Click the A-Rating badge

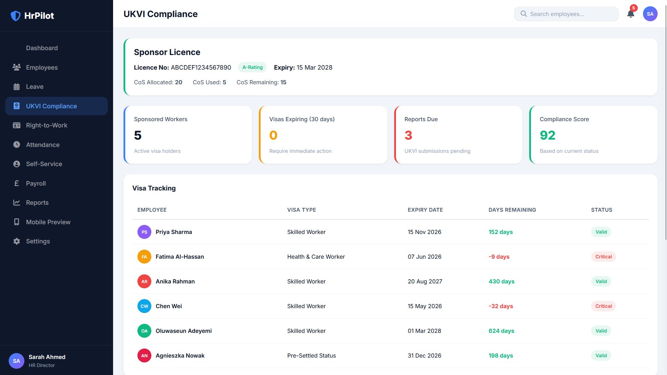click(252, 67)
